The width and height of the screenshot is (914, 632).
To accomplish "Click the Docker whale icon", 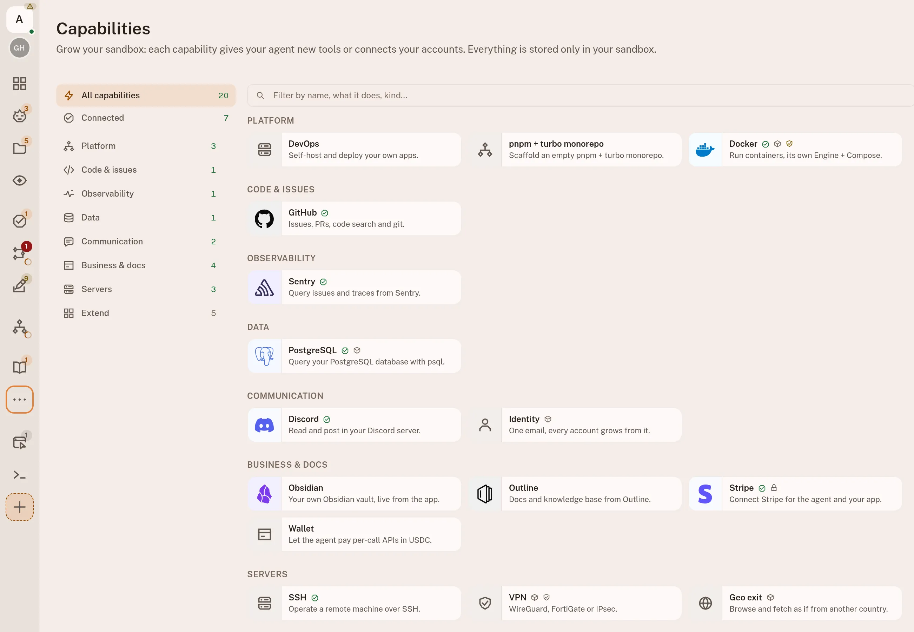I will (705, 150).
